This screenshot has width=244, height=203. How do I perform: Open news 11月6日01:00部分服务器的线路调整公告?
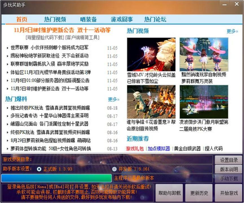[50, 81]
